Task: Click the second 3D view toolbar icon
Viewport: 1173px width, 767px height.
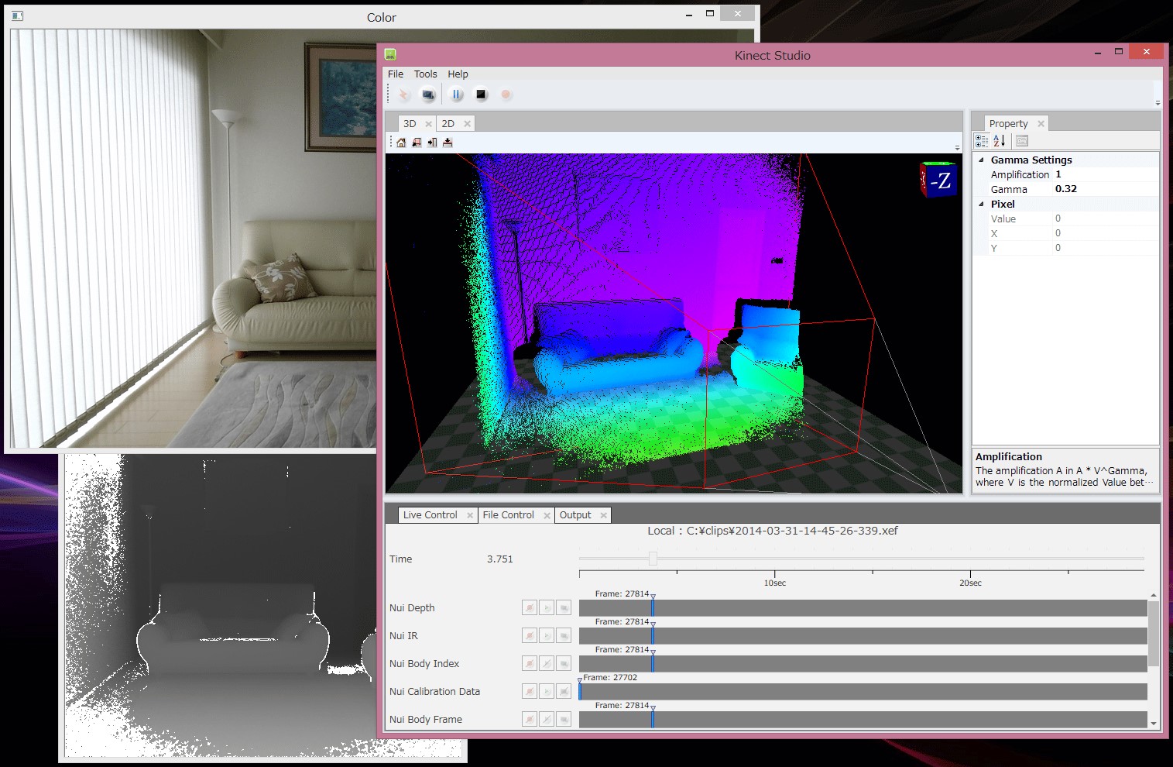Action: click(417, 143)
